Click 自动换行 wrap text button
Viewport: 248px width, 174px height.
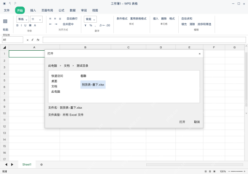click(72, 19)
